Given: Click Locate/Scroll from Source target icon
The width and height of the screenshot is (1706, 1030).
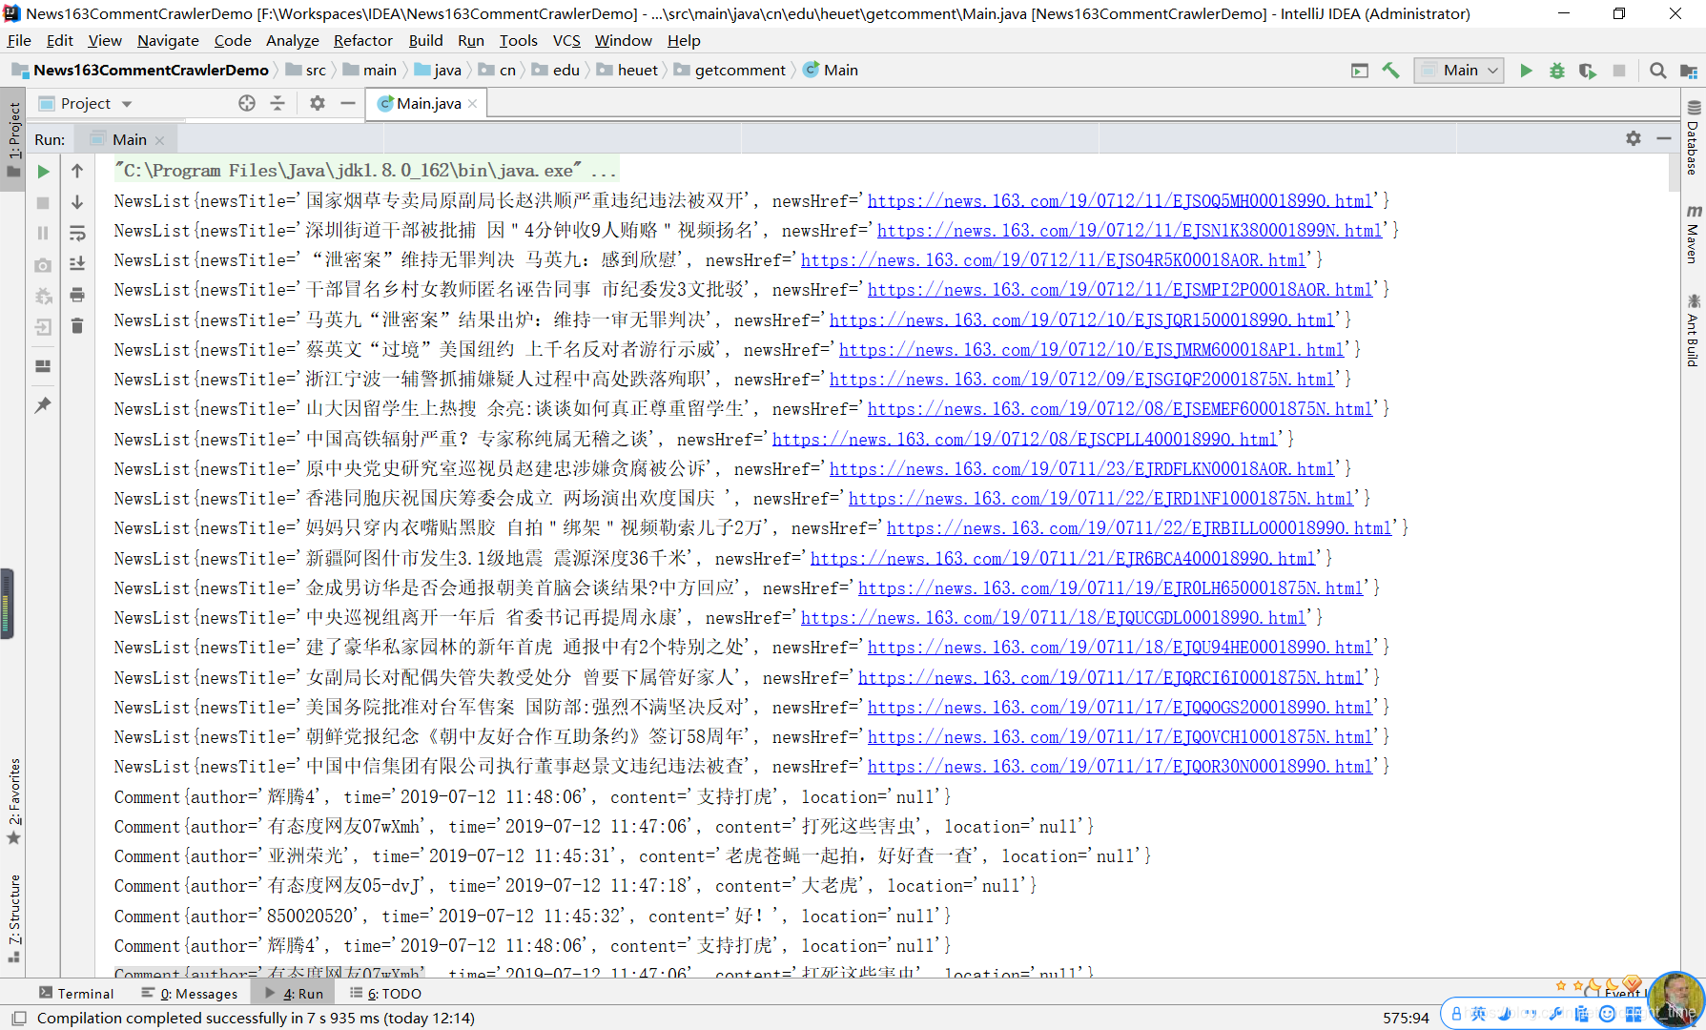Looking at the screenshot, I should point(247,103).
